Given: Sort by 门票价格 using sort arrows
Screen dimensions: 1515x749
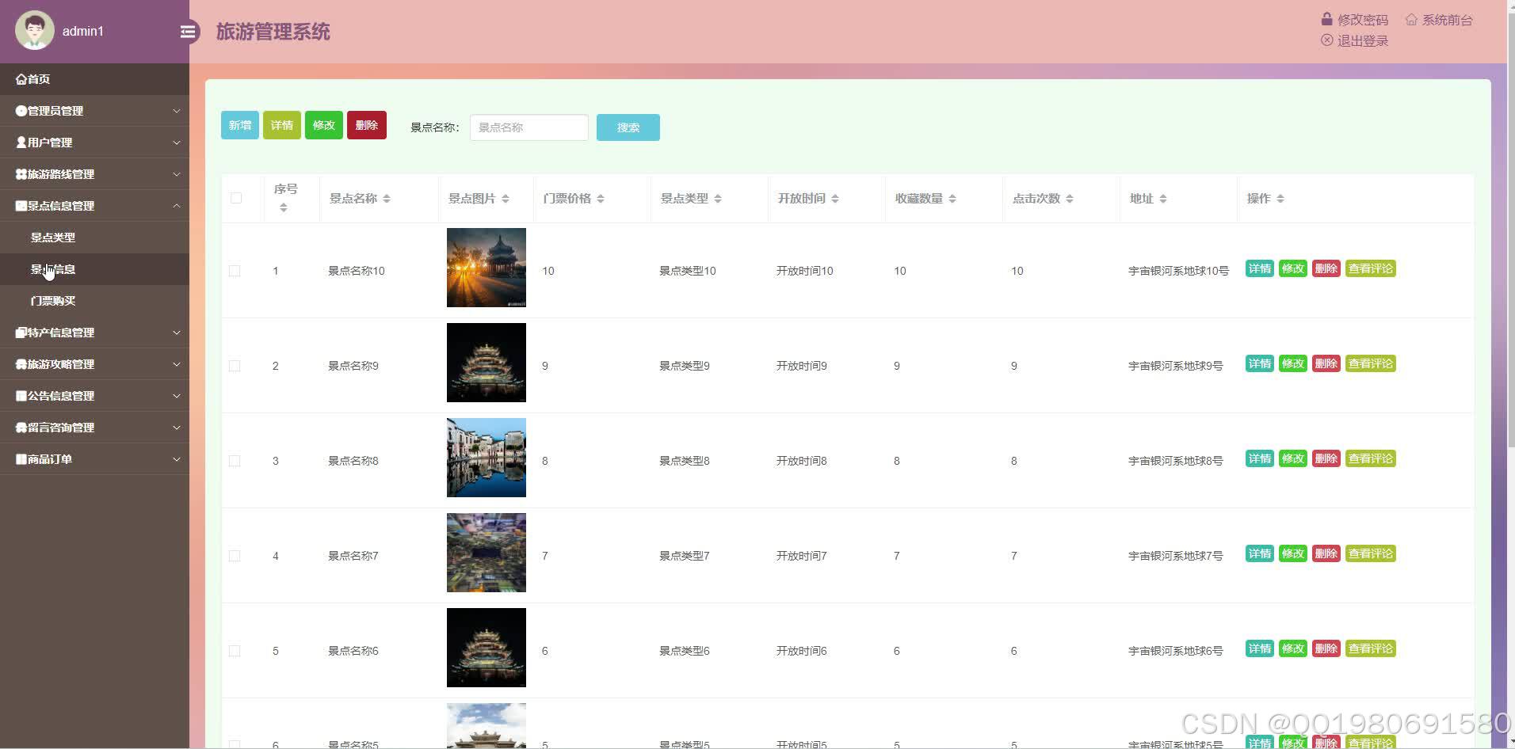Looking at the screenshot, I should click(x=601, y=199).
